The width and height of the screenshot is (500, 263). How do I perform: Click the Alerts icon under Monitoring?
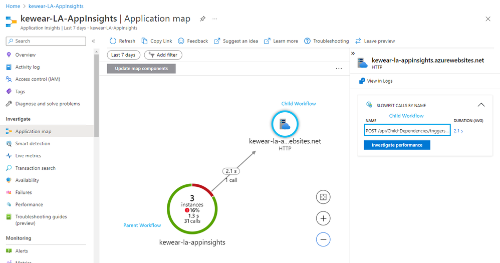pyautogui.click(x=9, y=251)
